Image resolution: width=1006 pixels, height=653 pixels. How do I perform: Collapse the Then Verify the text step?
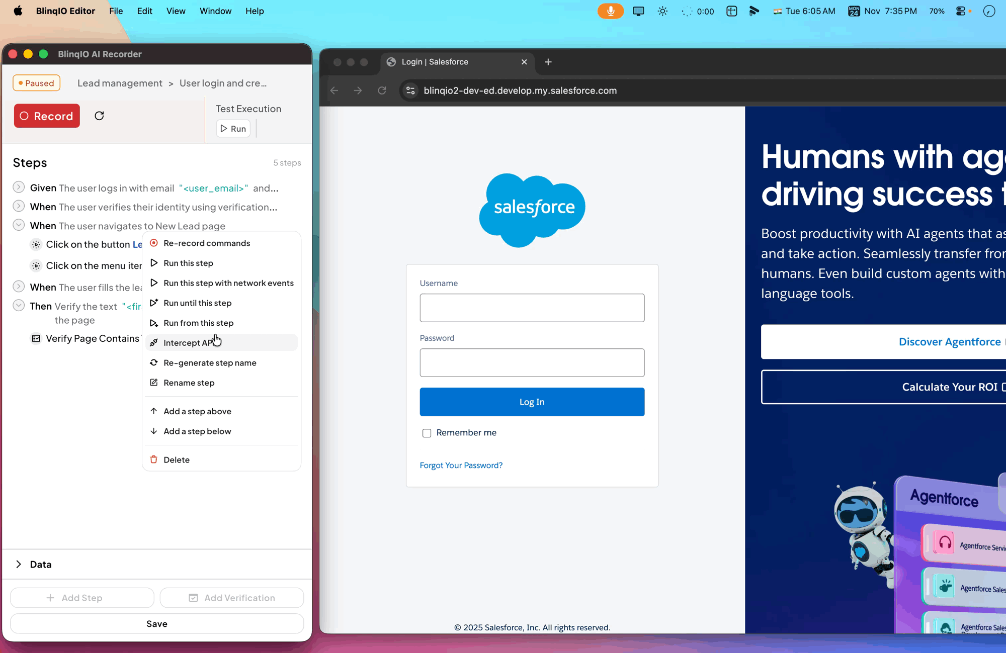coord(19,306)
